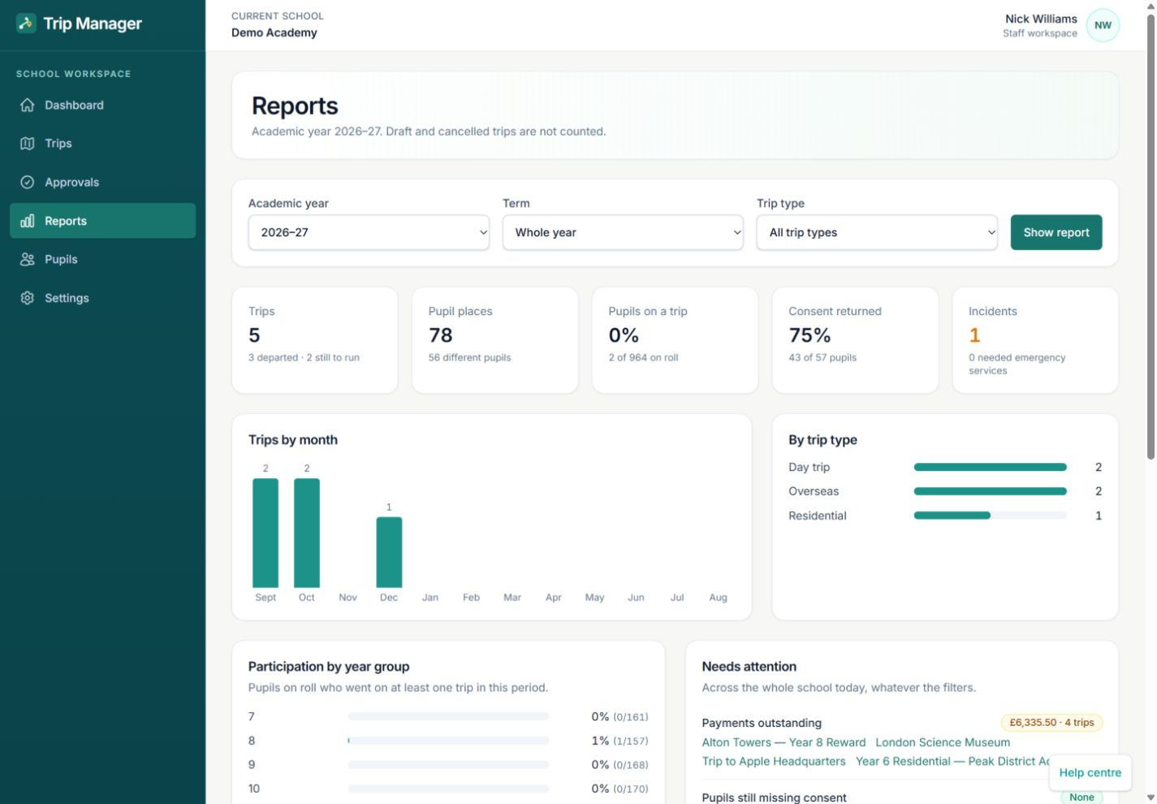Click the Nick Williams user name
The width and height of the screenshot is (1157, 804).
(x=1041, y=19)
